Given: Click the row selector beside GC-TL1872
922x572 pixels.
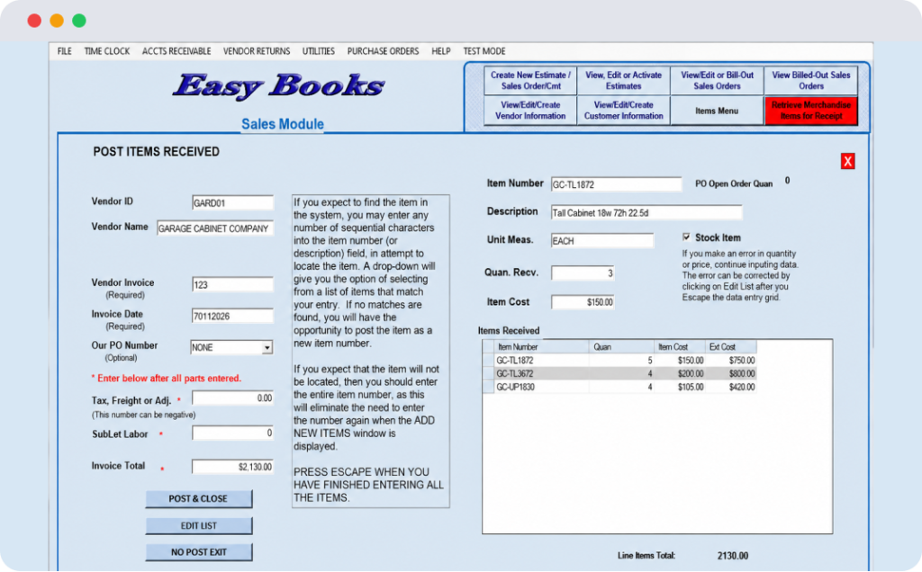Looking at the screenshot, I should click(x=488, y=361).
